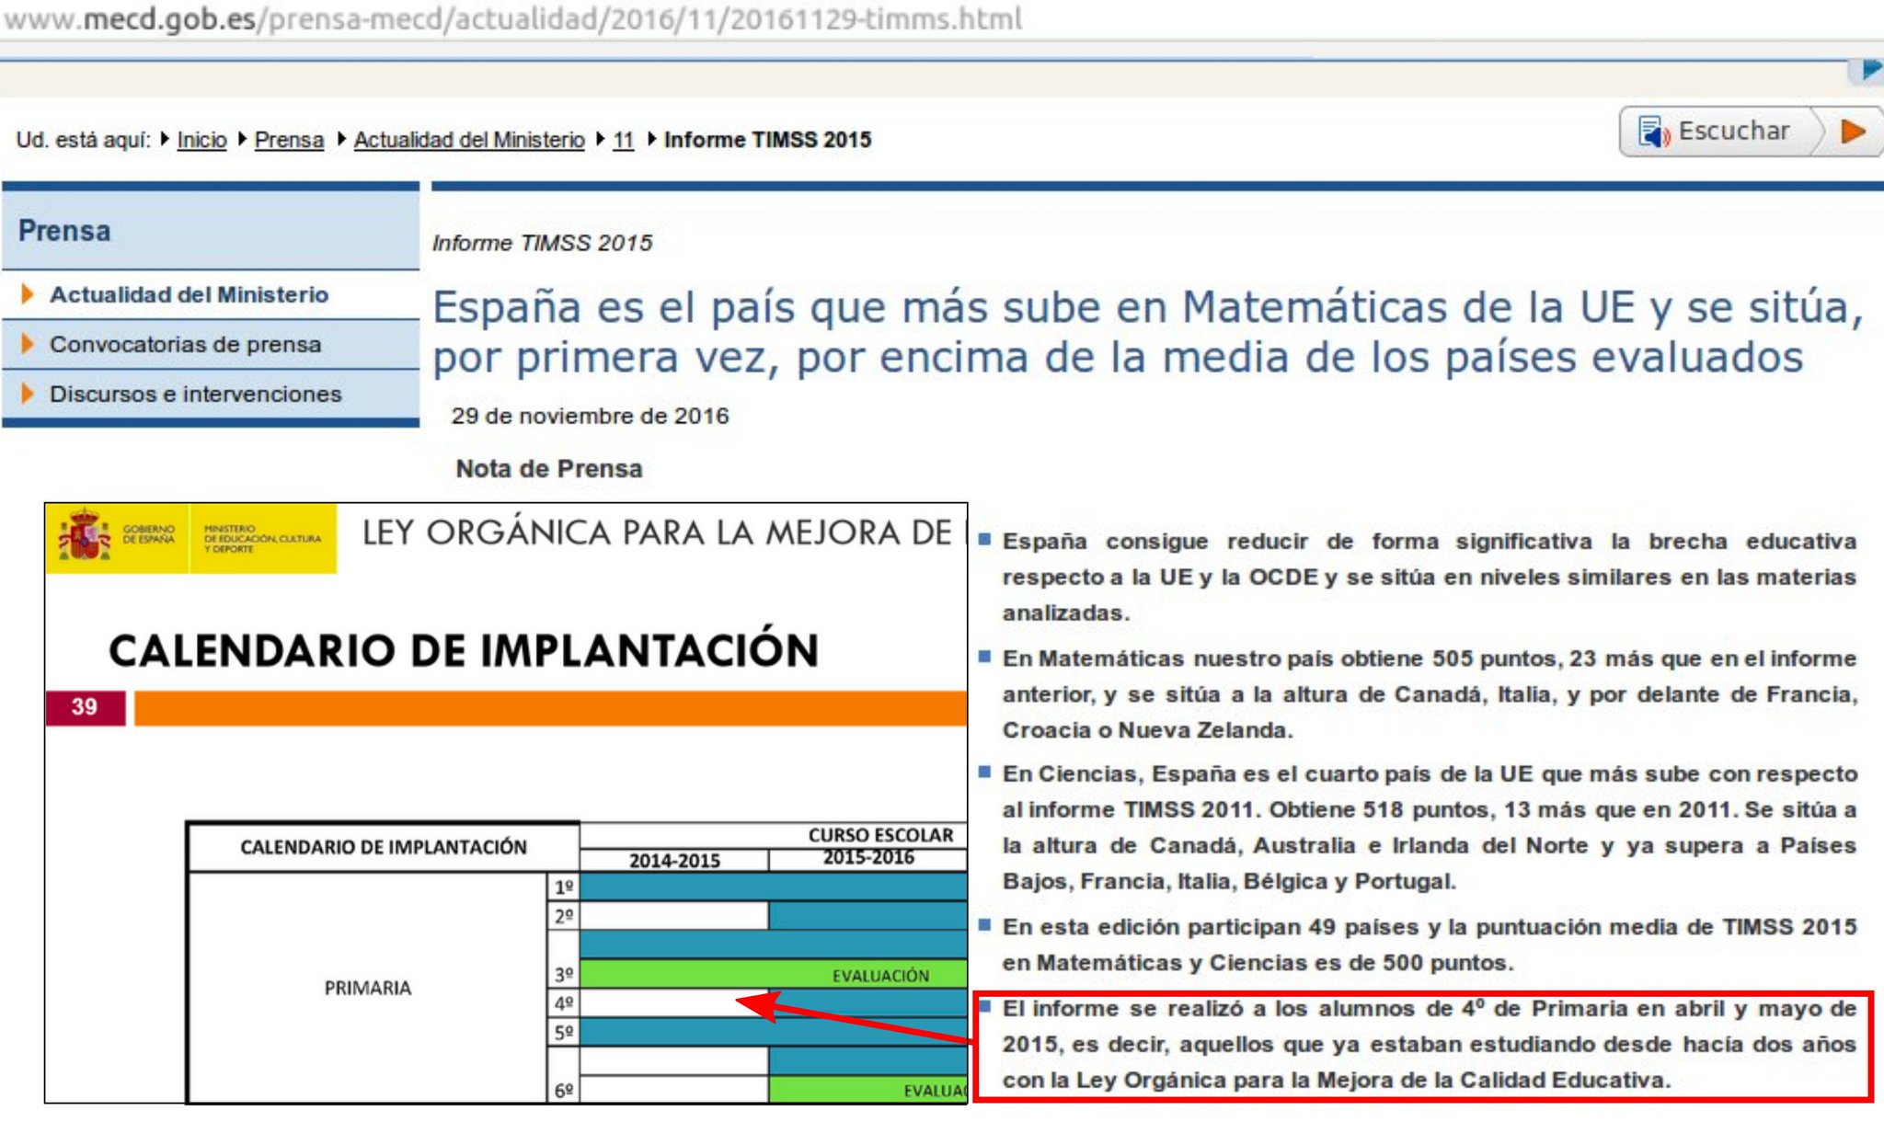Select Actualidad del Ministerio sidebar item

[x=189, y=294]
